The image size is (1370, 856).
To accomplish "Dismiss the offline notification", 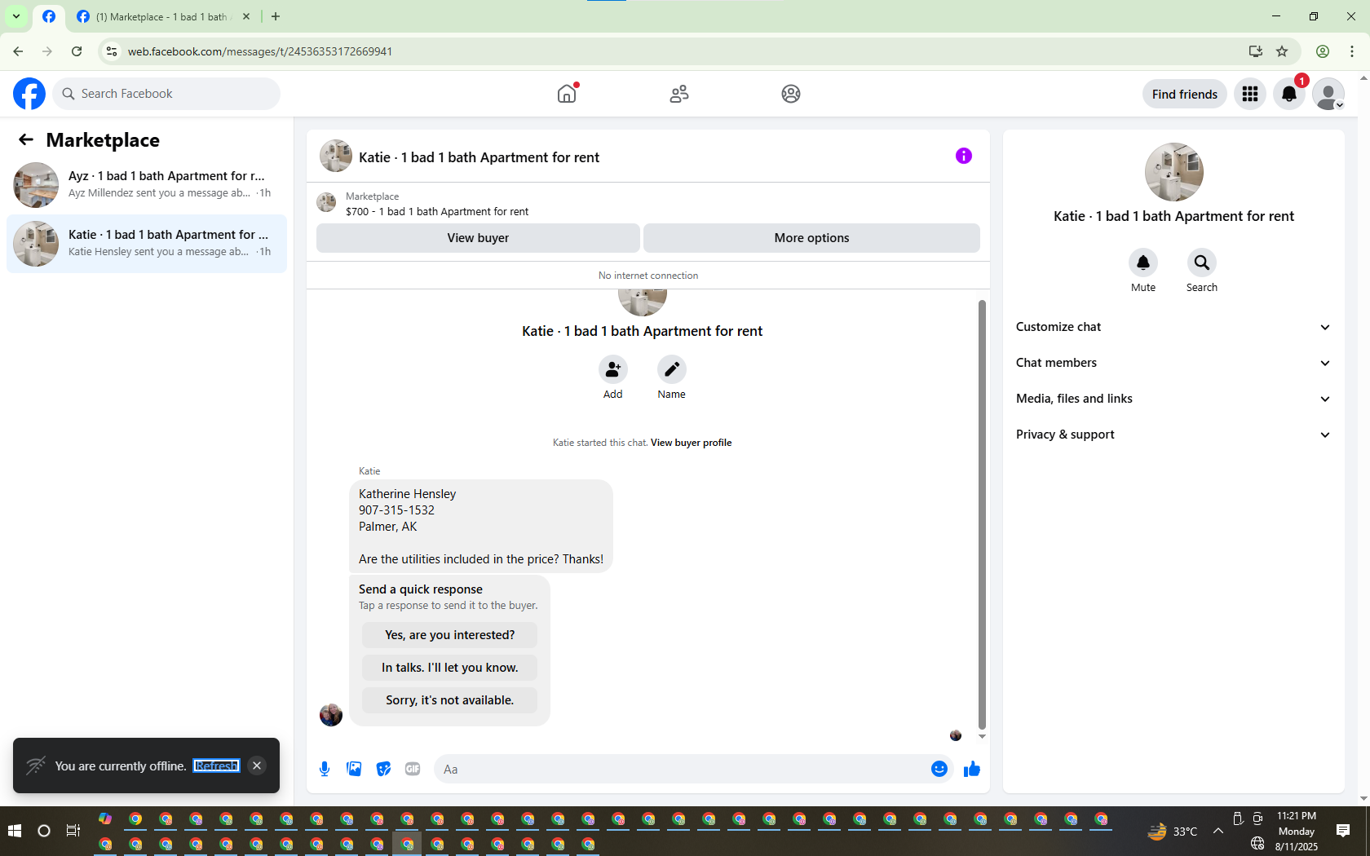I will (x=257, y=766).
